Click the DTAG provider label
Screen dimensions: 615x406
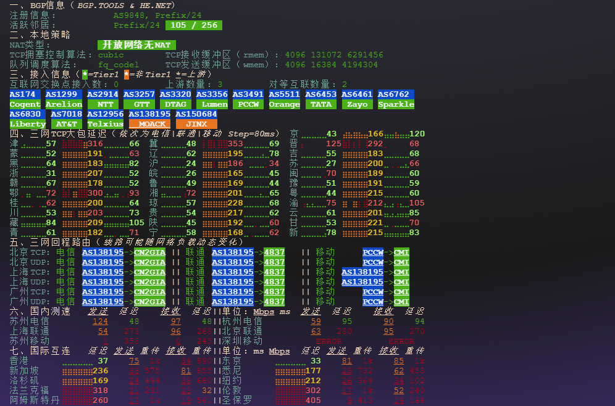(x=175, y=104)
